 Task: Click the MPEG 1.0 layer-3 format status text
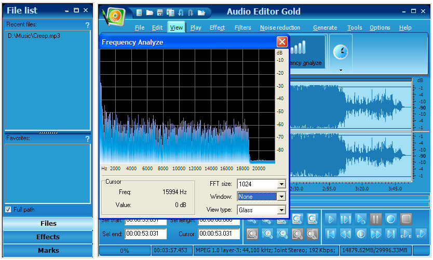[x=266, y=251]
